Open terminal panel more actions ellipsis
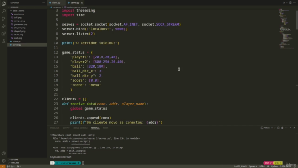 (286, 128)
